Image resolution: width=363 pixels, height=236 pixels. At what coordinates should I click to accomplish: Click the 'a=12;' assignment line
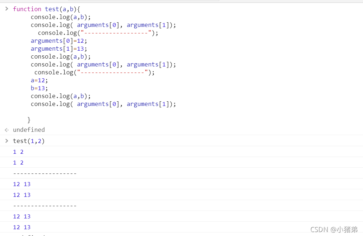coord(39,80)
